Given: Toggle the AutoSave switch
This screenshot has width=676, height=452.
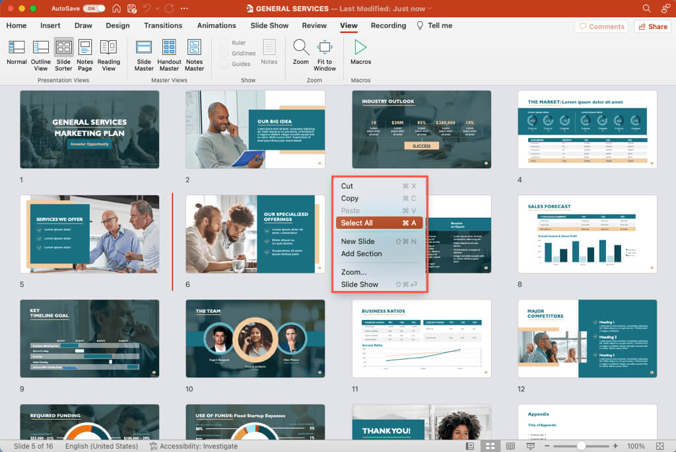Looking at the screenshot, I should (x=94, y=8).
